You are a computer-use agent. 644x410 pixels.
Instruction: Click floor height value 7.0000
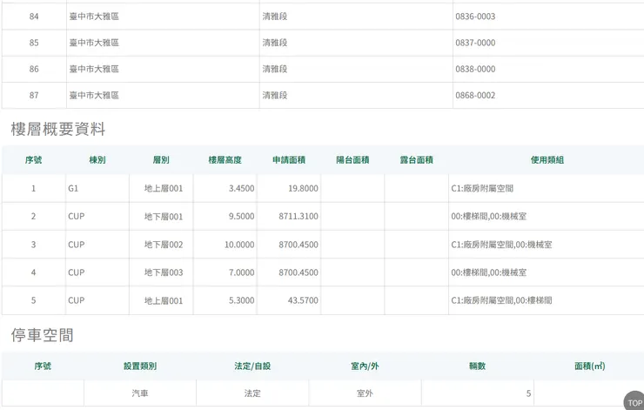click(x=242, y=272)
